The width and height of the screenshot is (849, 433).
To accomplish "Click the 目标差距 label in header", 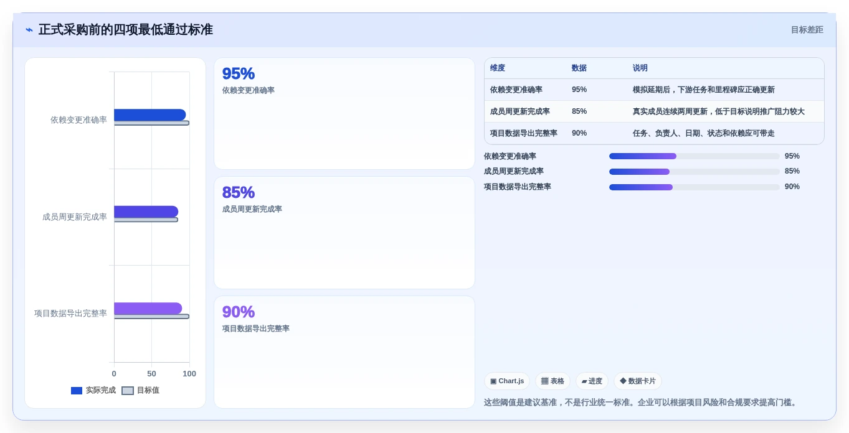I will [x=807, y=30].
